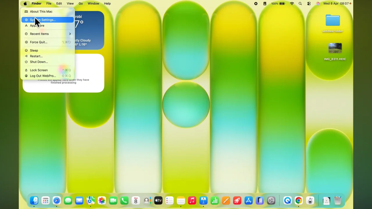Click Lock Screen in the Apple menu
The width and height of the screenshot is (372, 209).
click(38, 70)
